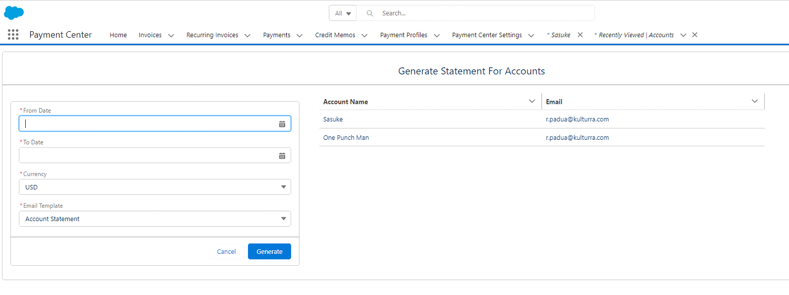Click the Salesforce cloud logo
Screen dimensions: 789x295
(x=14, y=13)
